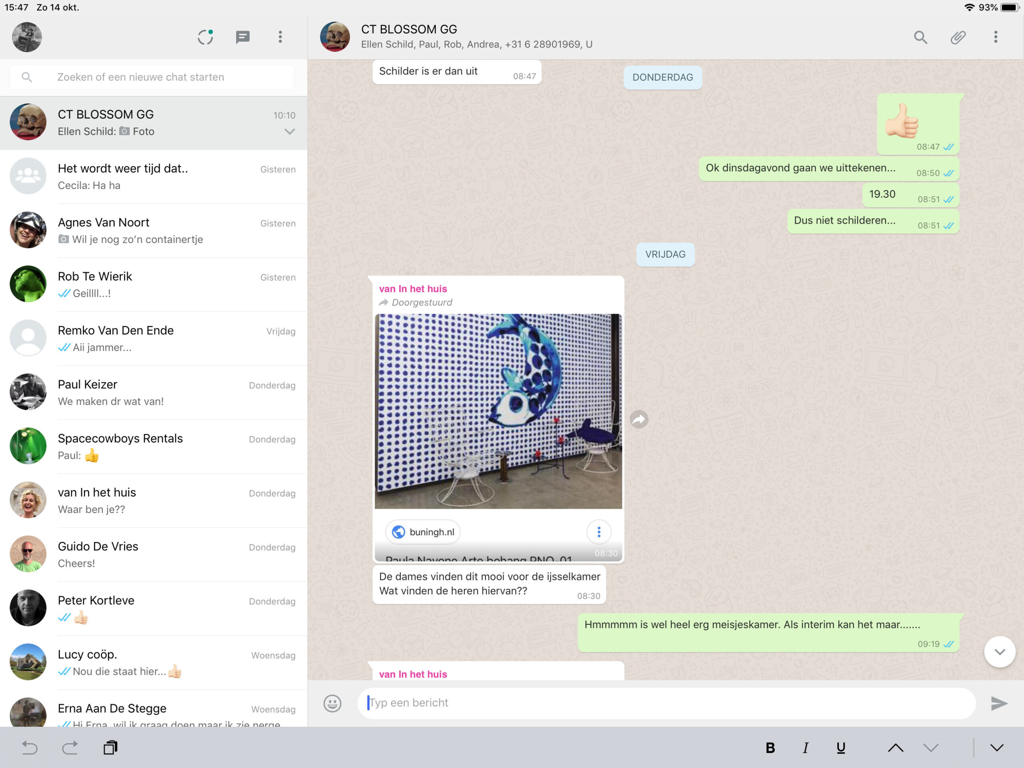This screenshot has width=1024, height=768.
Task: Hide keyboard bar with far-right chevron
Action: 997,748
